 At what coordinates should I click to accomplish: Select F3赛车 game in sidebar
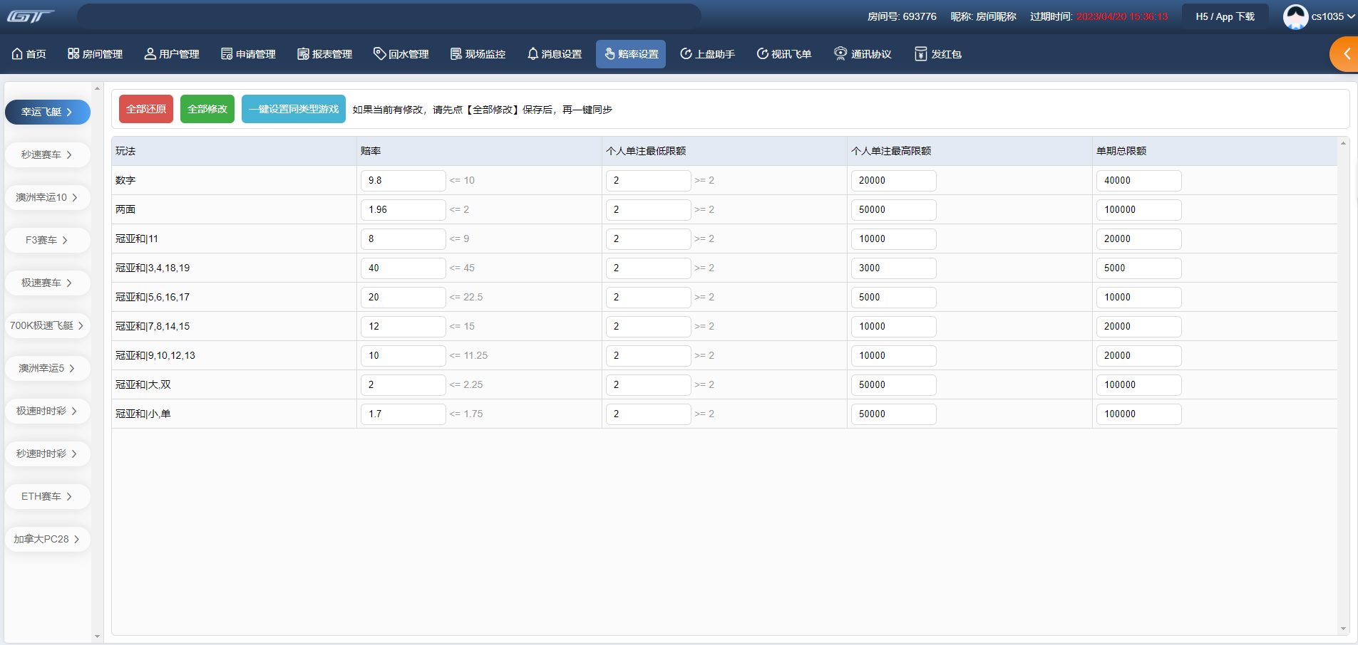pyautogui.click(x=48, y=240)
